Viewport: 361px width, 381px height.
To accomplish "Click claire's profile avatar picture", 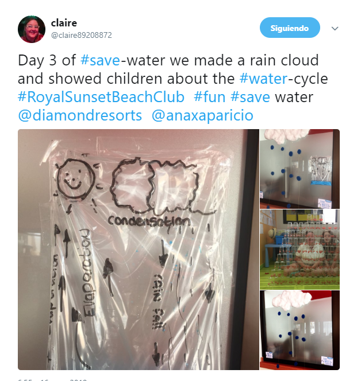I will (x=32, y=29).
